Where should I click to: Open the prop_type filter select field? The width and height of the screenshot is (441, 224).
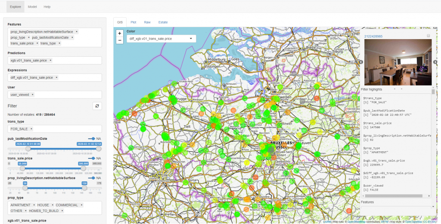[x=55, y=208]
